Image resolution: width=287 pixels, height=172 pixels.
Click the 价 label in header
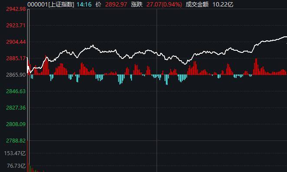click(x=98, y=4)
